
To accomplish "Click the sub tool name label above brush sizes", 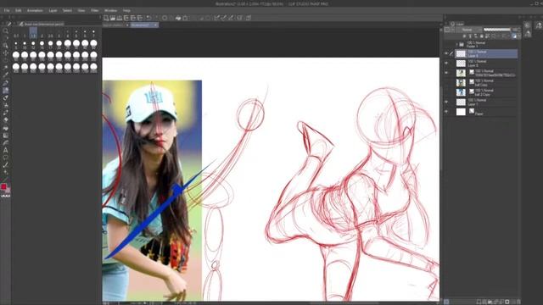I will 44,25.
